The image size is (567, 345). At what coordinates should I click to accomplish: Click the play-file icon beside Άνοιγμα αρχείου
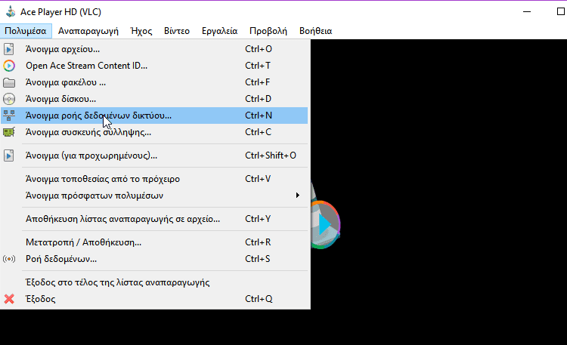(x=9, y=49)
